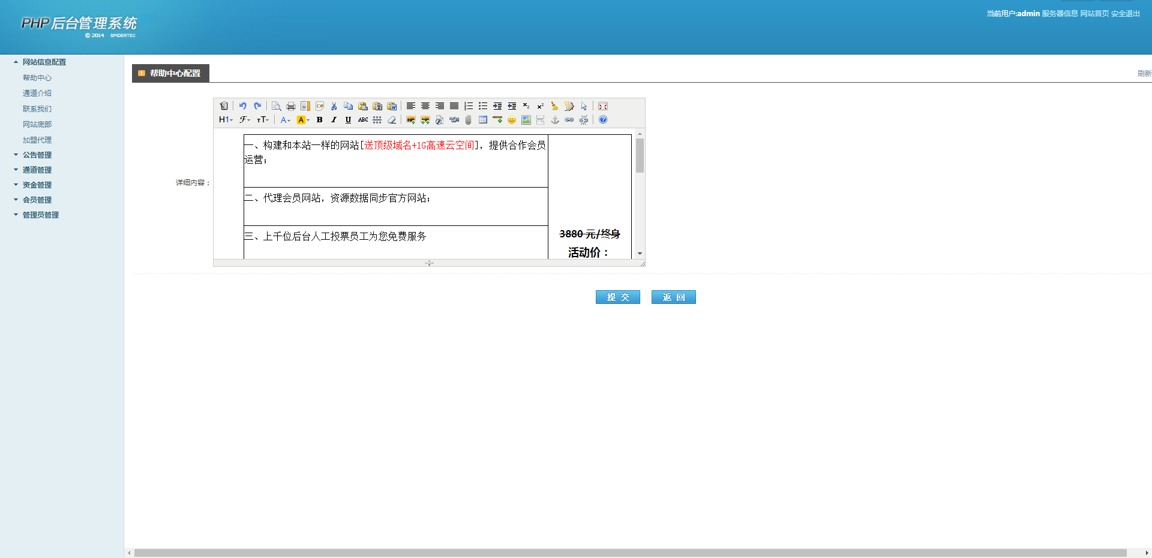Paste from Word icon

point(392,106)
